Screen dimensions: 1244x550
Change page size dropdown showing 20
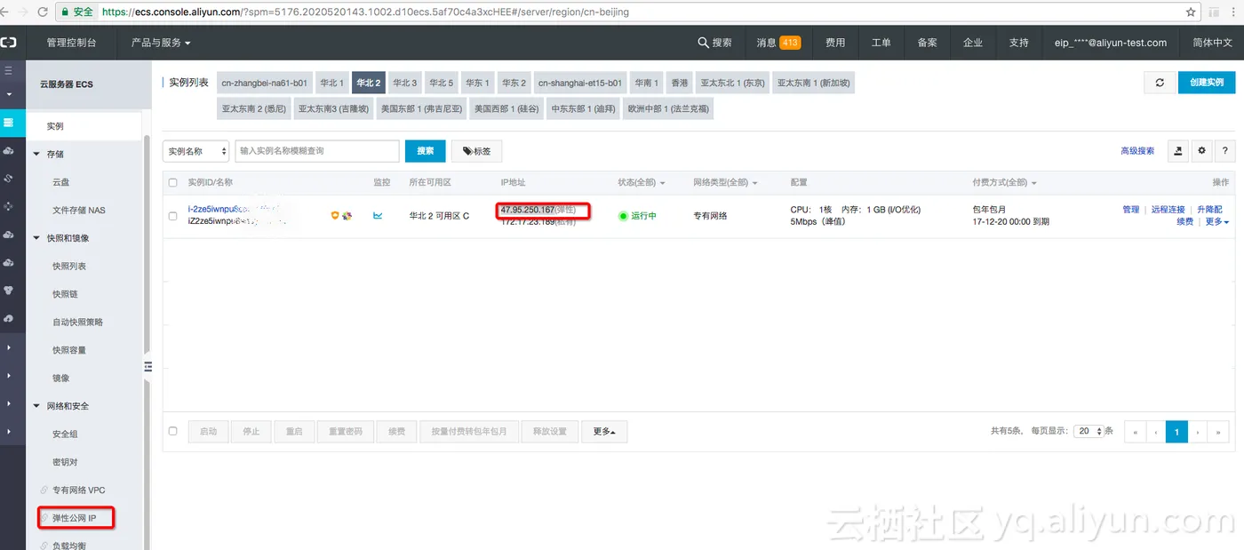click(x=1088, y=431)
